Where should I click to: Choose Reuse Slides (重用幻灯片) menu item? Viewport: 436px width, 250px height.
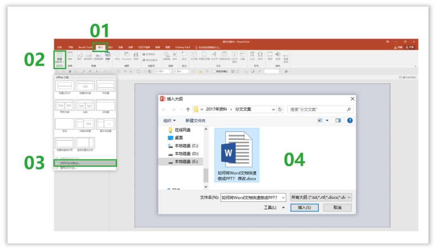coord(85,168)
